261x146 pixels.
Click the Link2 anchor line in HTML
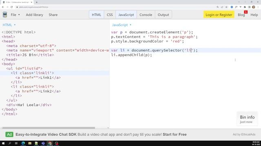(x=38, y=91)
